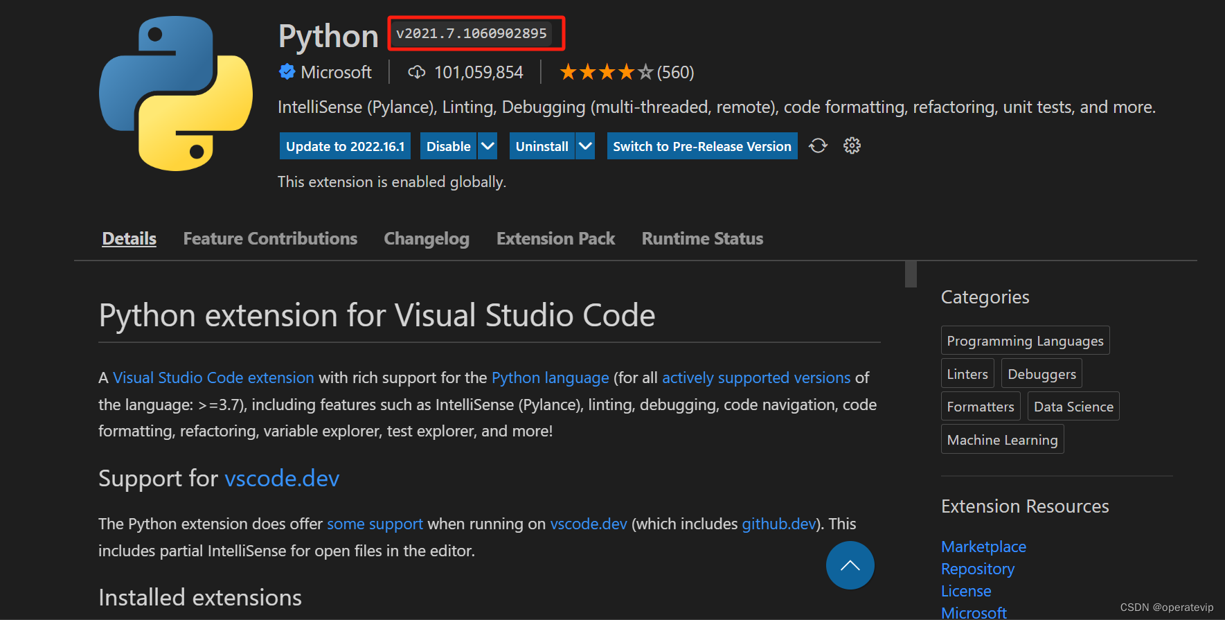
Task: Open the Microsoft resource link
Action: coord(974,612)
